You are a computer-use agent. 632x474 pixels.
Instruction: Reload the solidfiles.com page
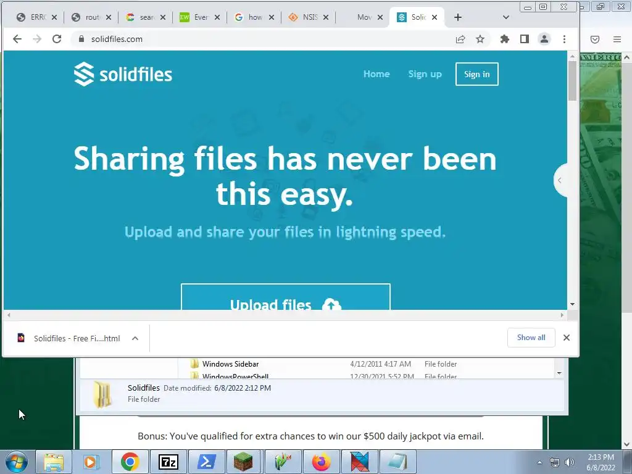pos(57,39)
